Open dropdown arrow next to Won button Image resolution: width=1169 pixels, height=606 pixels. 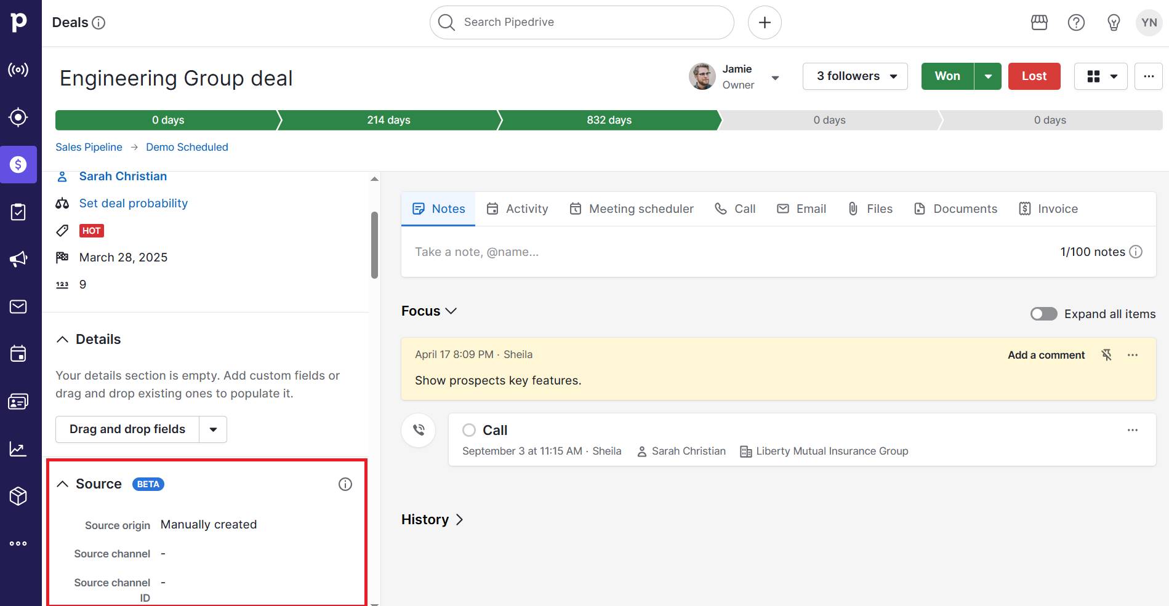point(988,76)
